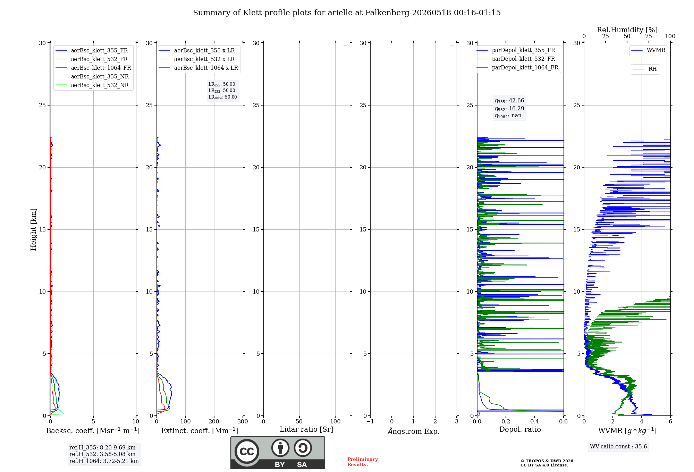This screenshot has height=472, width=694.
Task: Select parDepol_klett_355_FR legend entry
Action: (x=516, y=50)
